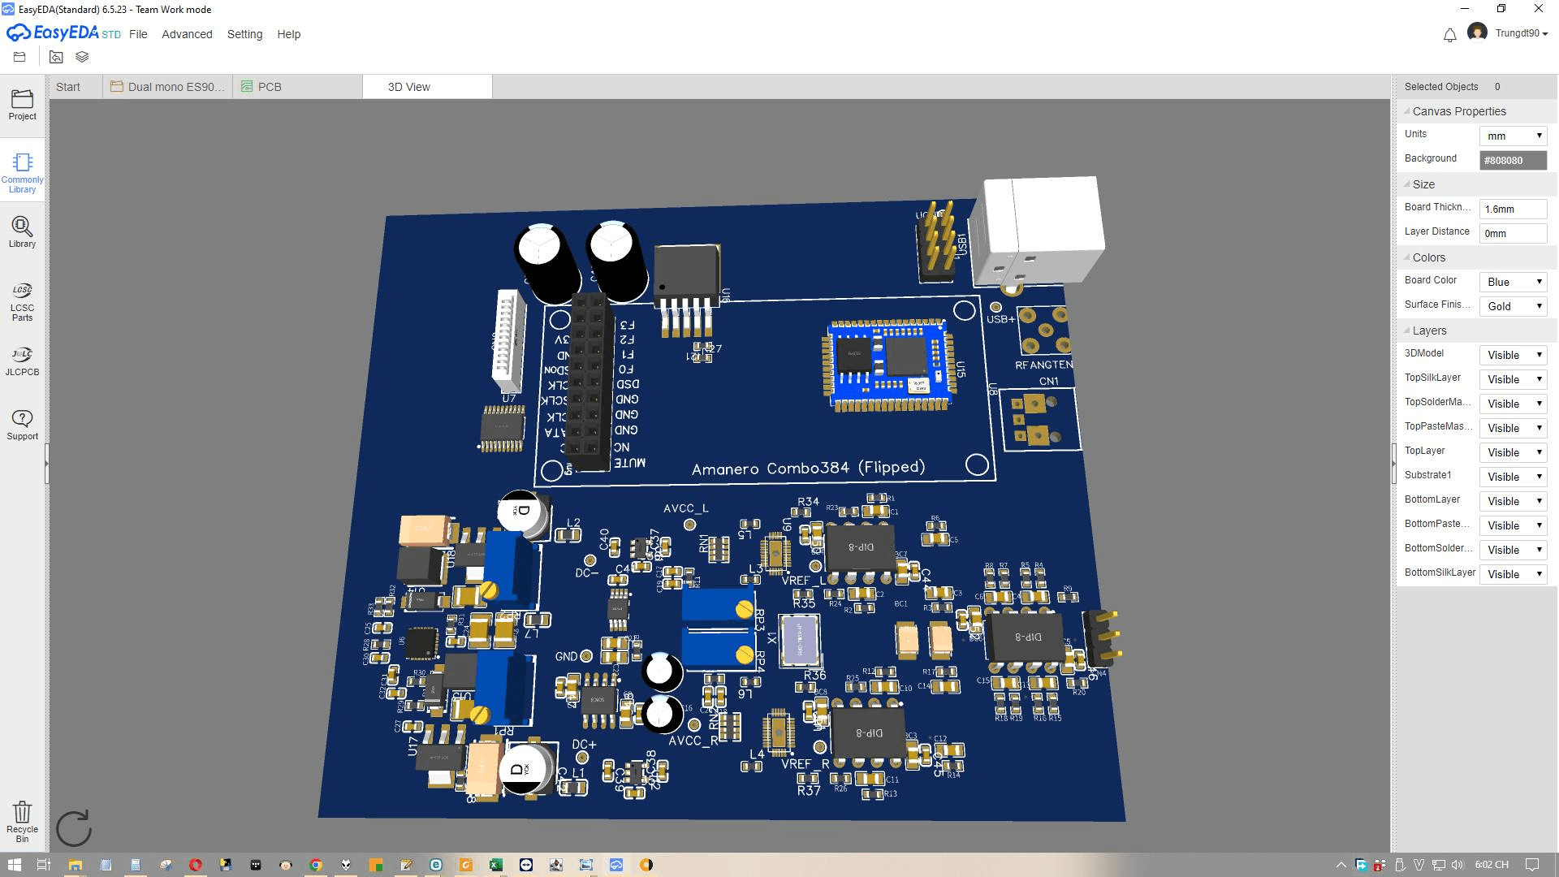This screenshot has height=877, width=1559.
Task: Open the Project panel in sidebar
Action: 22,105
